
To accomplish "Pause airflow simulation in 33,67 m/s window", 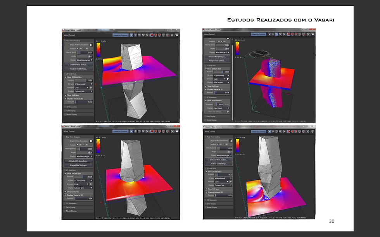I will tap(91, 141).
